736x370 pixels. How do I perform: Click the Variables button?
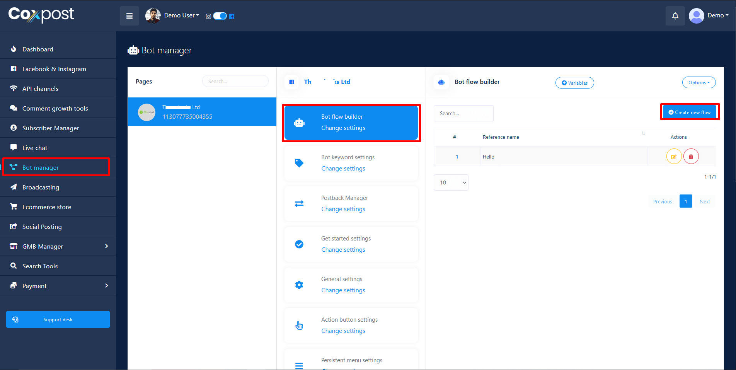574,83
